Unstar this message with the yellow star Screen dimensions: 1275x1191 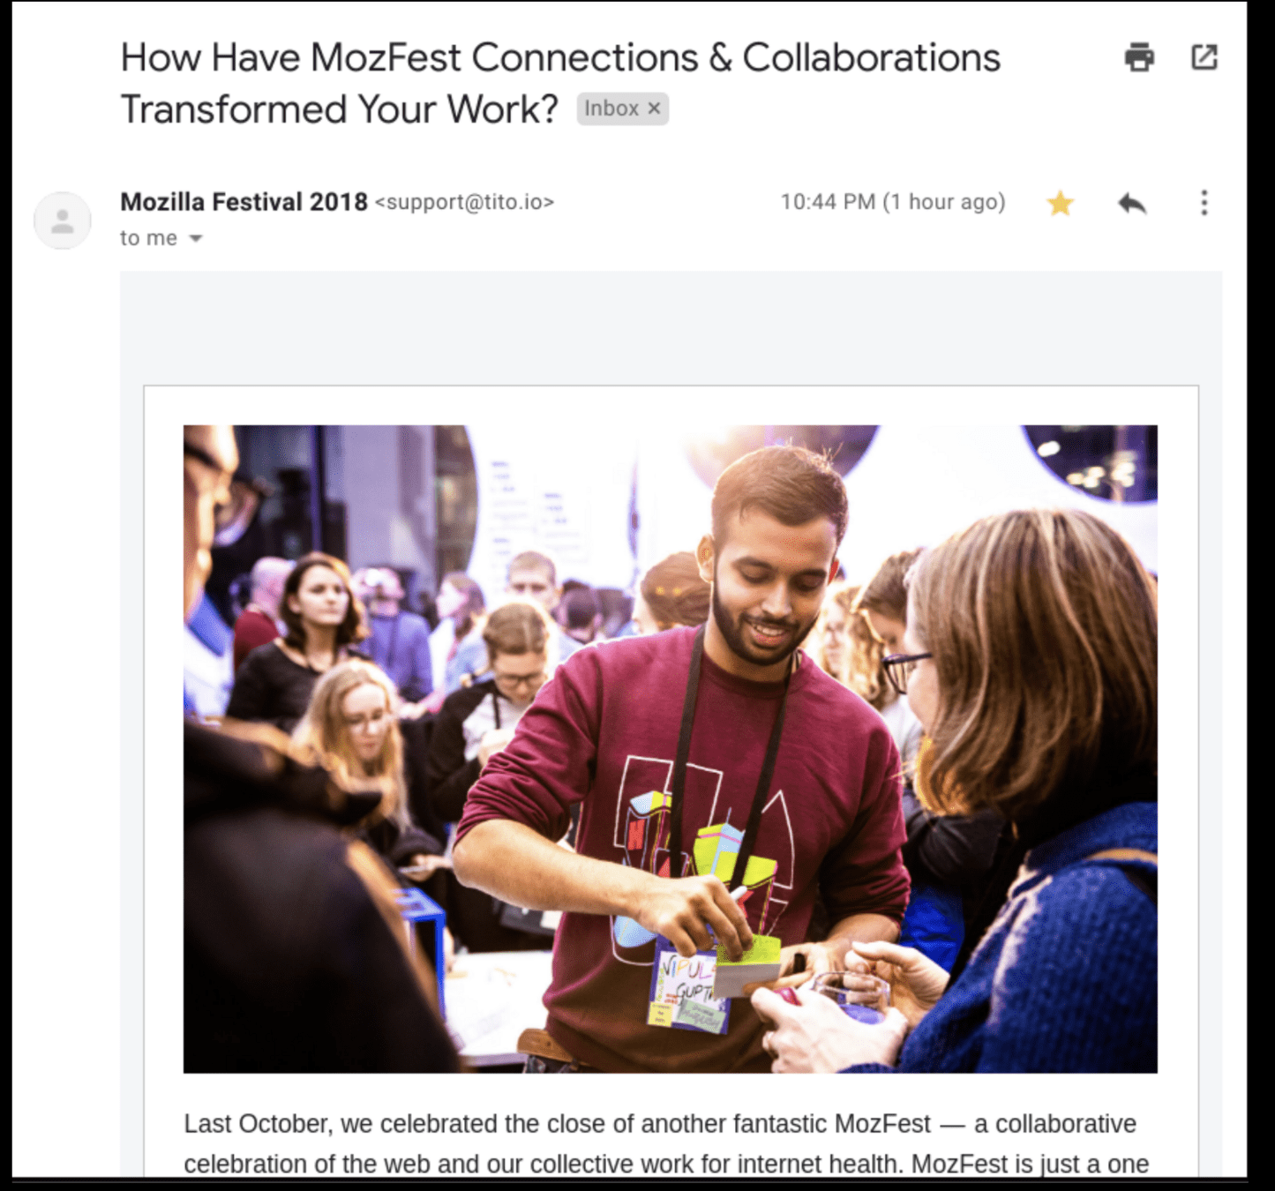(1060, 203)
